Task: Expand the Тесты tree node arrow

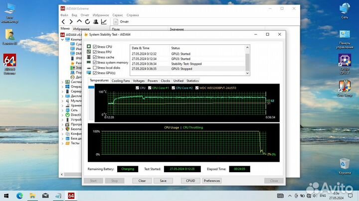Action: point(62,143)
